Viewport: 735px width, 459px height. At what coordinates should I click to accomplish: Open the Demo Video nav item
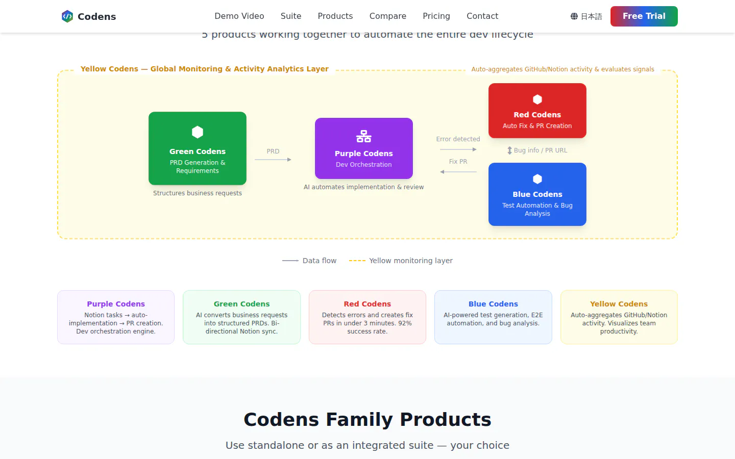tap(239, 16)
